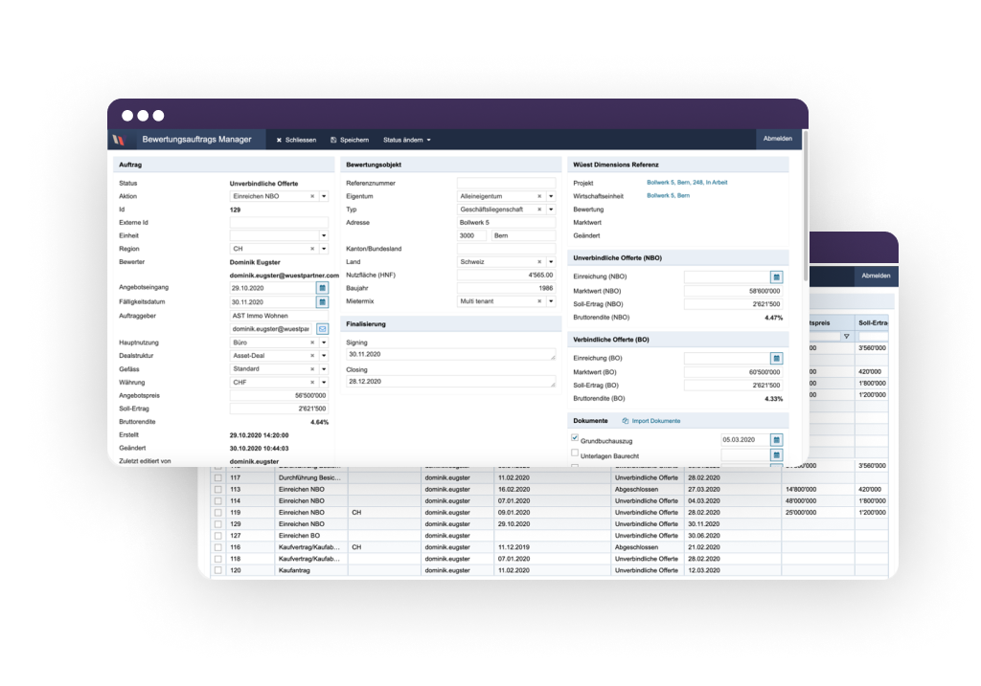Expand the Hauptnutzung dropdown arrow

point(324,343)
